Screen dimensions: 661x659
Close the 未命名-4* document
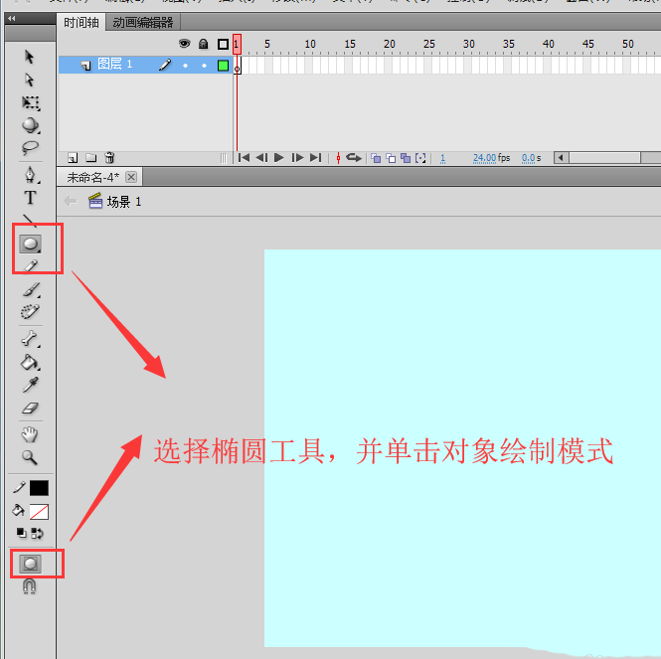[131, 177]
